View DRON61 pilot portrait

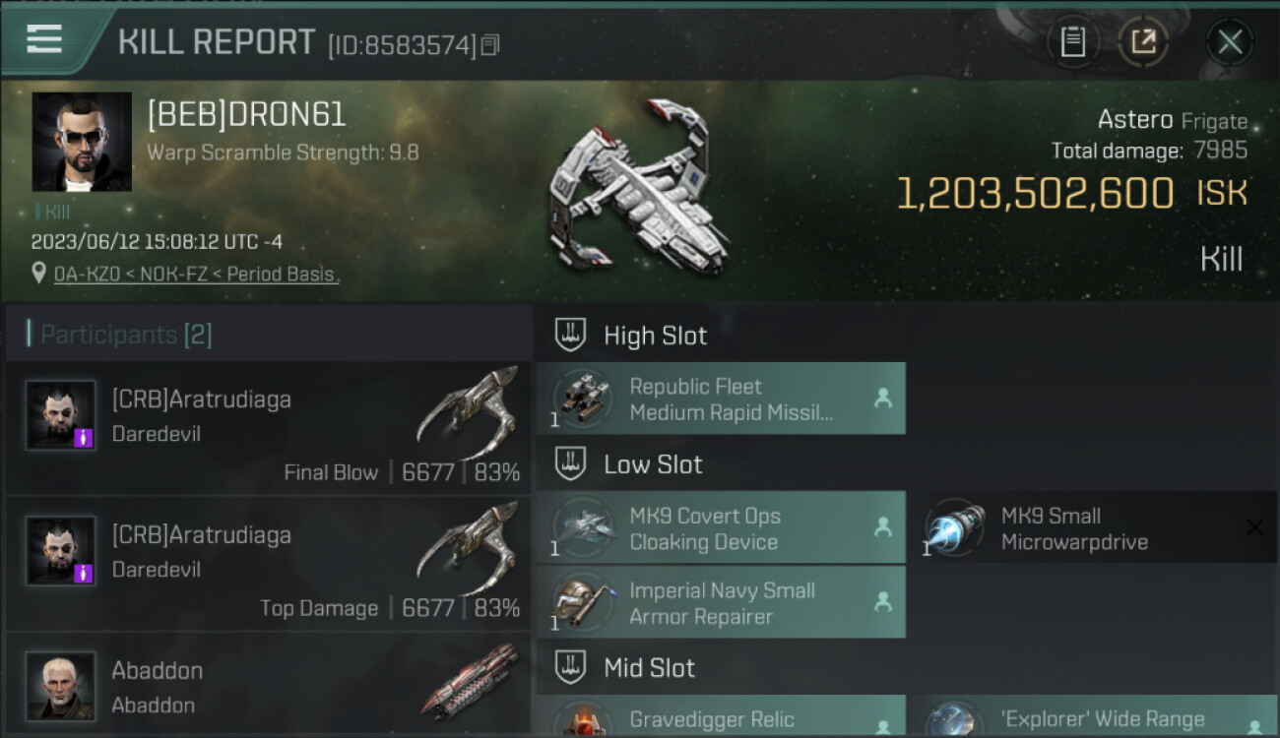[82, 142]
